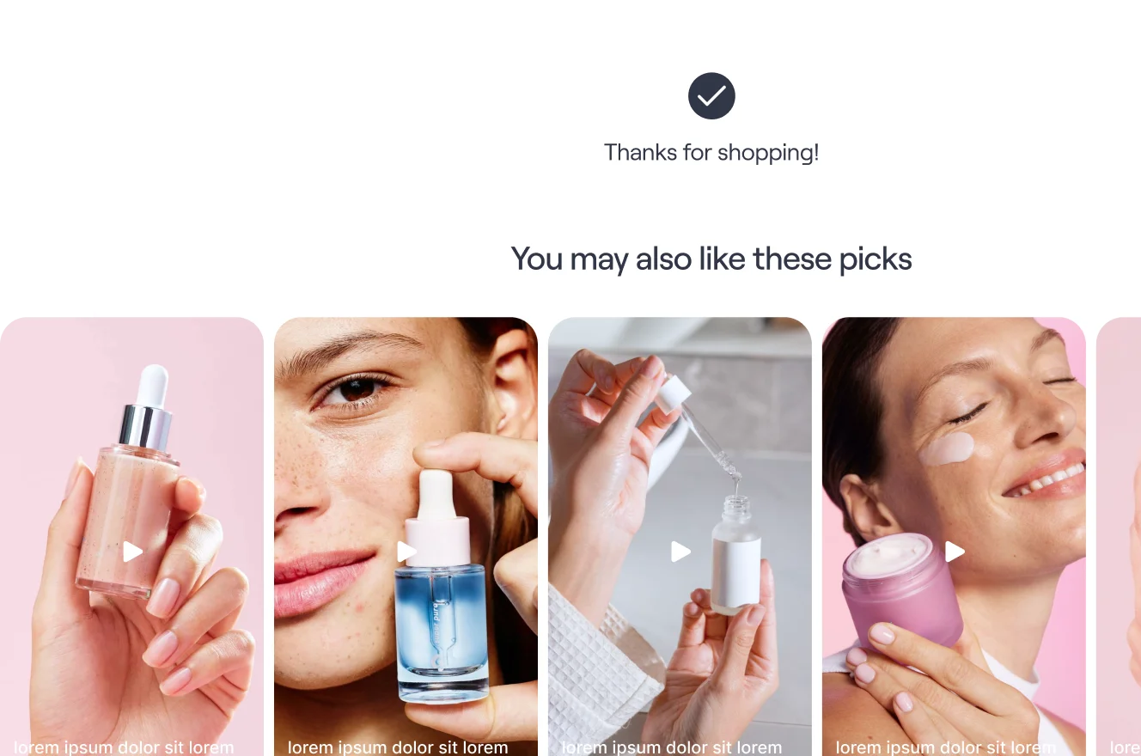Click the dark checkmark confirmation icon

711,95
